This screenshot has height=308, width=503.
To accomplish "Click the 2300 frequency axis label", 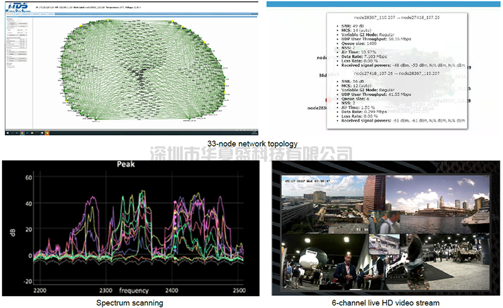I will 106,290.
